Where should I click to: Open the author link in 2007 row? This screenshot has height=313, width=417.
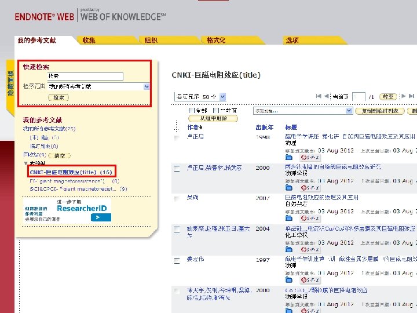click(x=192, y=198)
